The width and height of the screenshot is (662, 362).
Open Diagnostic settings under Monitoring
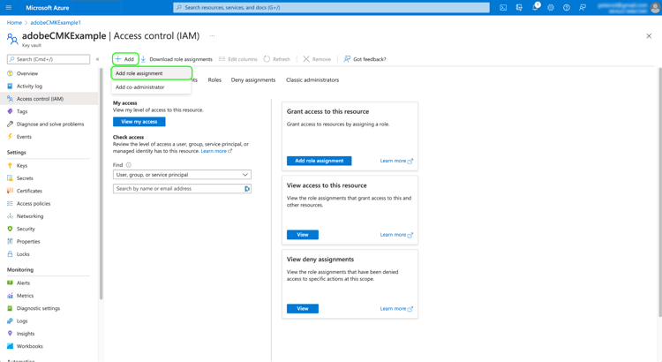[x=38, y=308]
